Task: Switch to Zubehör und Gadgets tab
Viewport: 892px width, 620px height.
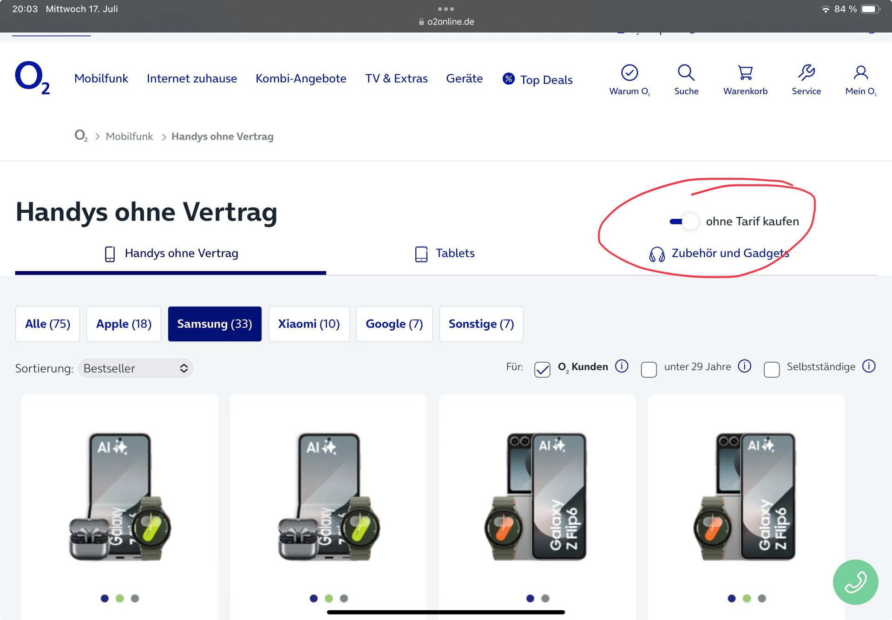Action: click(719, 254)
